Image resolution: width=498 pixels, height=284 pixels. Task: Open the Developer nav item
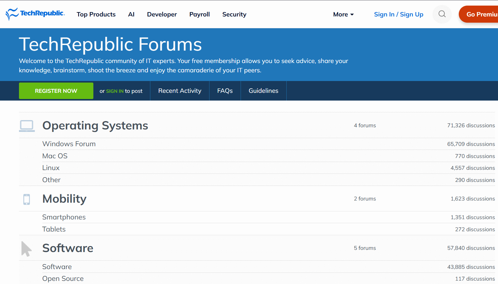coord(162,14)
